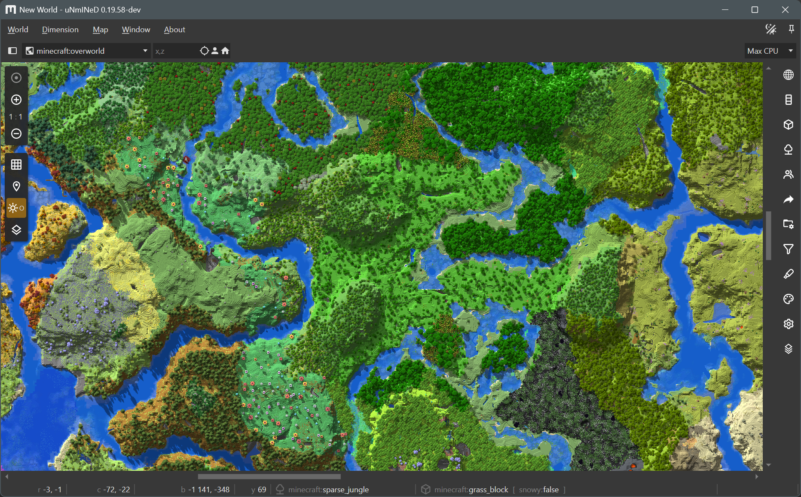Click the zoom in plus icon
The width and height of the screenshot is (801, 497).
coord(16,100)
